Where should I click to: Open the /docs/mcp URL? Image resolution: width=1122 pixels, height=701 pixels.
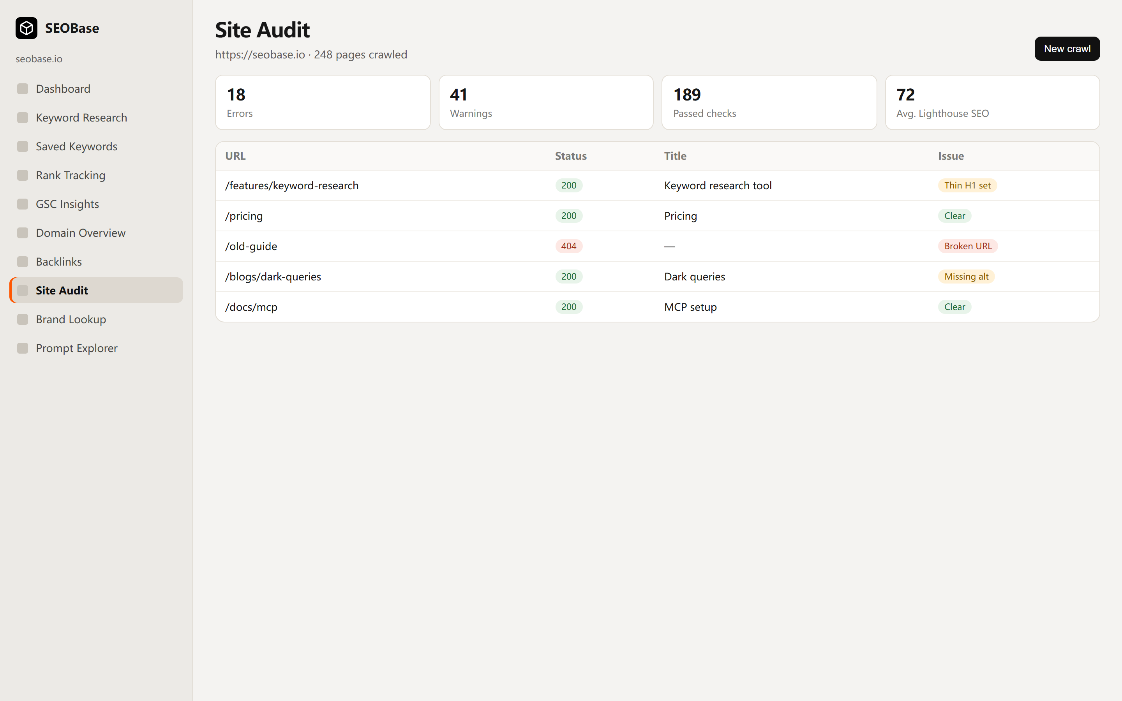point(251,307)
